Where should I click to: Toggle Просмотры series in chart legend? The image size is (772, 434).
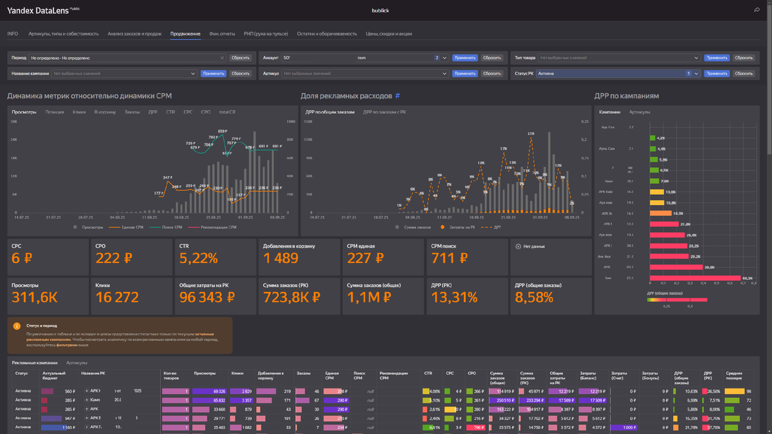(x=88, y=227)
